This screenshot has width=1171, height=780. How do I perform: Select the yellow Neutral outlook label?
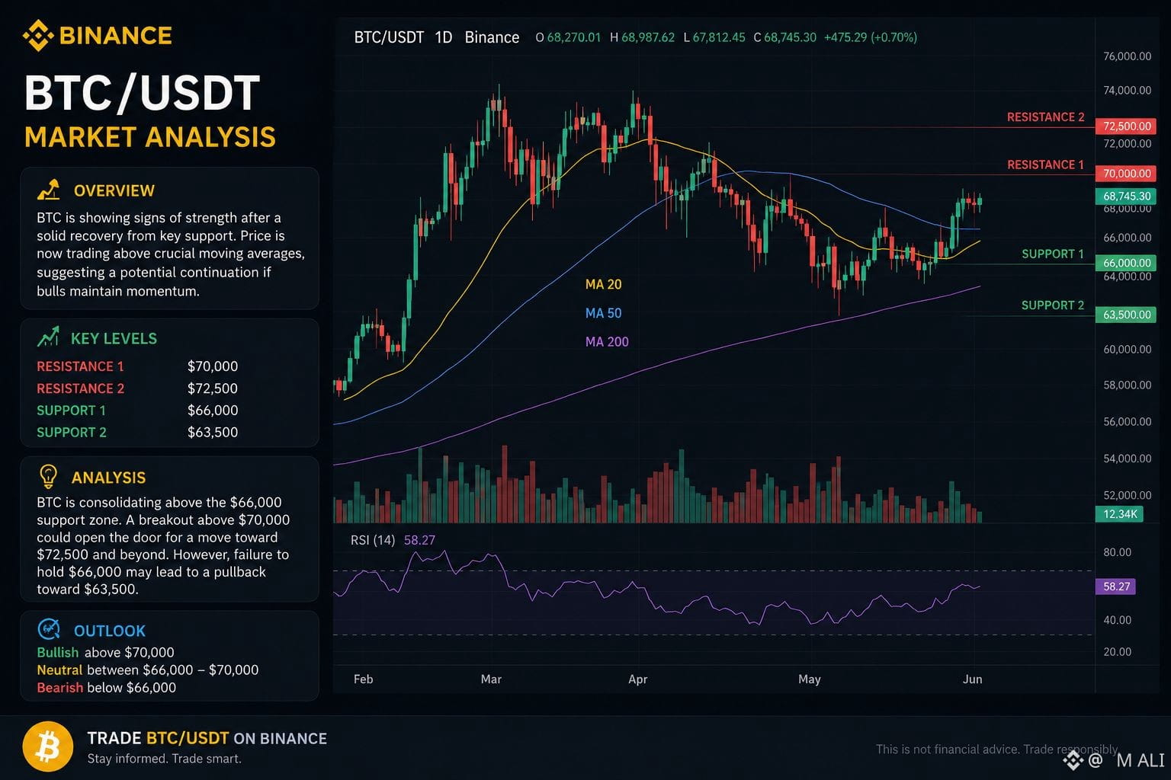click(59, 670)
